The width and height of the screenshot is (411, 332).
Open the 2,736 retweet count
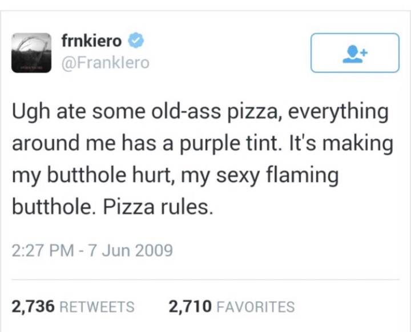pyautogui.click(x=33, y=306)
